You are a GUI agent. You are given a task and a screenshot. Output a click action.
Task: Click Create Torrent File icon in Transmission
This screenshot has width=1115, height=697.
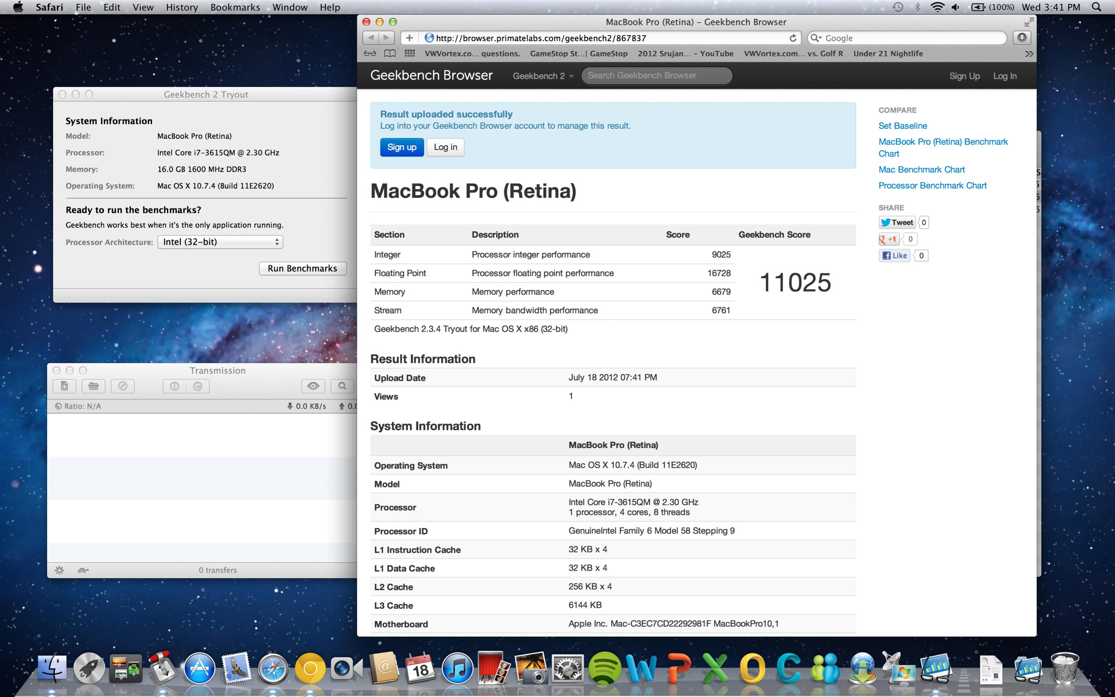coord(64,386)
